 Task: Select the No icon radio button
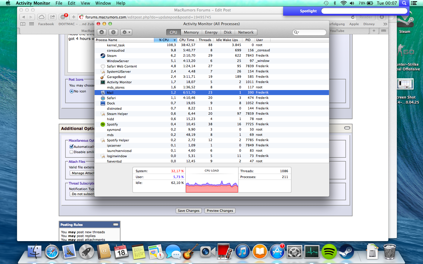(x=71, y=91)
